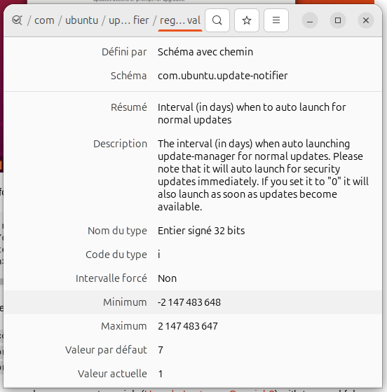Click the Minimum value row
This screenshot has width=387, height=392.
(x=193, y=302)
